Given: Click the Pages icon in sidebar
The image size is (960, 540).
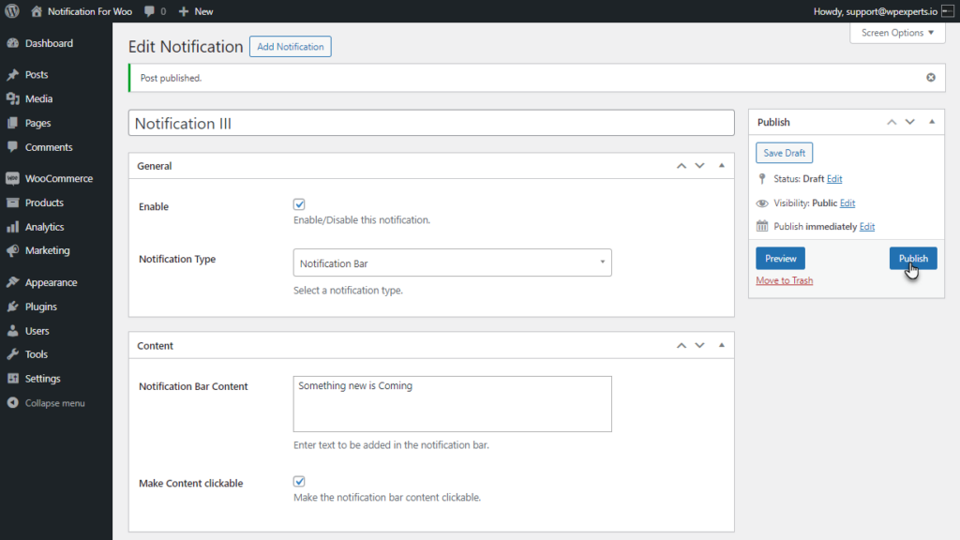Looking at the screenshot, I should coord(12,123).
